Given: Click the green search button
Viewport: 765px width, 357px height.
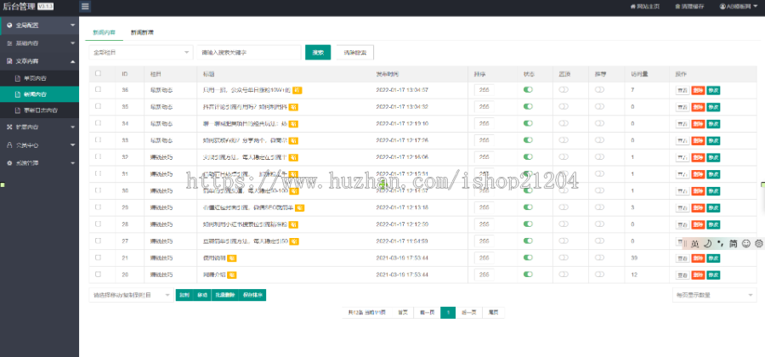Looking at the screenshot, I should pyautogui.click(x=318, y=52).
